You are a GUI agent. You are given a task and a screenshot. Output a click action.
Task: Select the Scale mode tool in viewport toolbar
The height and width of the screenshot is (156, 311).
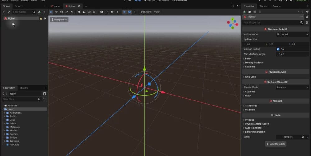point(67,12)
